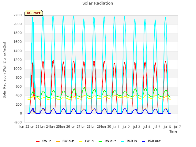Viewport: 196px width, 147px height.
Task: Click the 600 y-axis tick value
Action: pos(19,86)
